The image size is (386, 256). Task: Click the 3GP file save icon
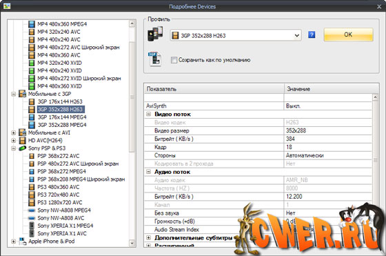pos(154,59)
